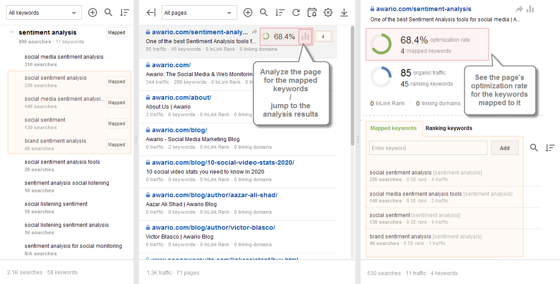The height and width of the screenshot is (284, 560).
Task: Click the Mapped badge for social sentiment analysis
Action: [117, 81]
